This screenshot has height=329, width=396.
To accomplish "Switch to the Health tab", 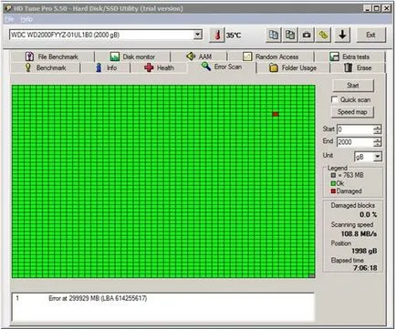I will pyautogui.click(x=159, y=67).
